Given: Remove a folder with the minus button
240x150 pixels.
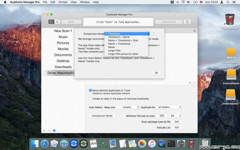Looking at the screenshot, I should [x=195, y=83].
